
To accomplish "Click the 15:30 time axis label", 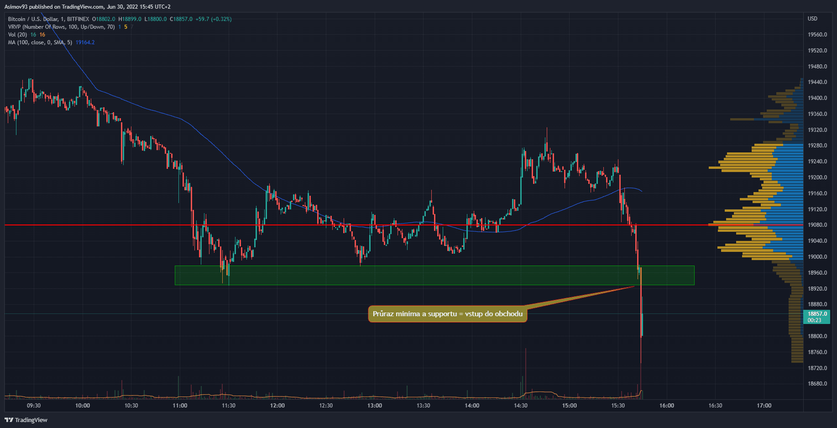I will (618, 406).
